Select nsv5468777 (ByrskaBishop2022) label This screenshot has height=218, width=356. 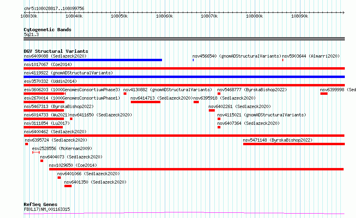252,90
